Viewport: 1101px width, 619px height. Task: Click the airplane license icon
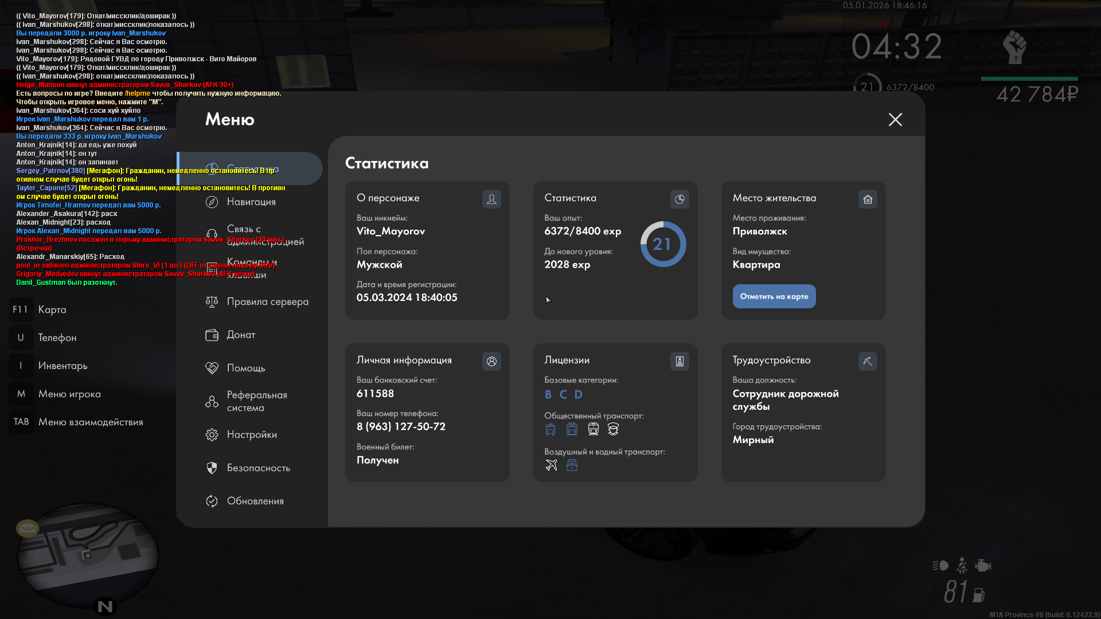[x=551, y=465]
